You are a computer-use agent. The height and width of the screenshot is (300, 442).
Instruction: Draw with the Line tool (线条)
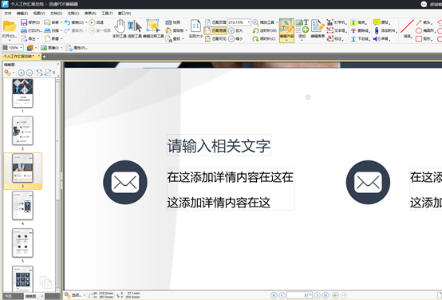click(x=407, y=29)
